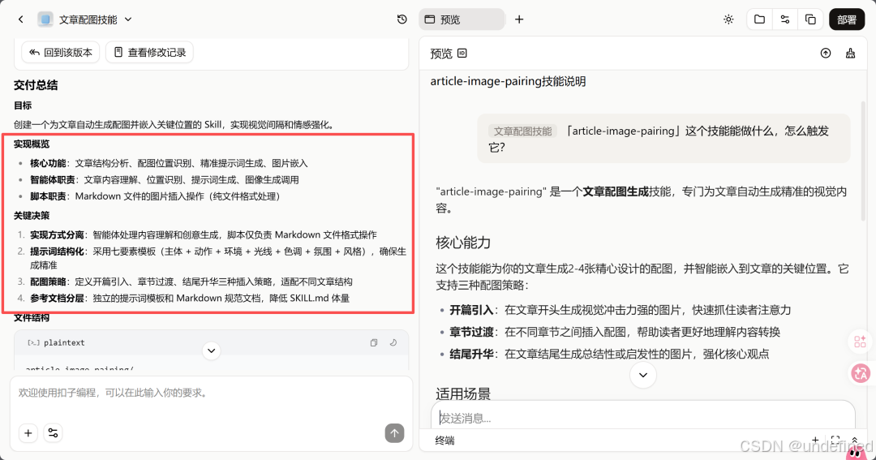
Task: Click the 提示词结构化 list item
Action: (218, 258)
